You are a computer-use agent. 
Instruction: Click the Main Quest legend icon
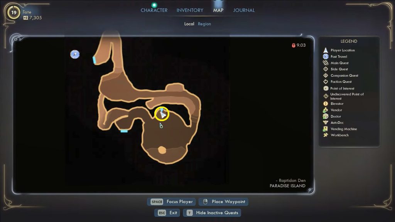coord(326,63)
